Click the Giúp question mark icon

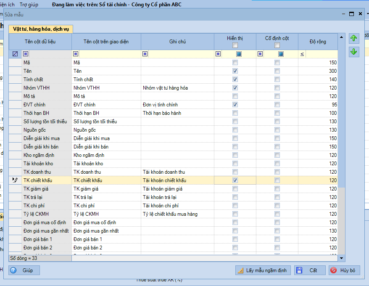click(x=13, y=270)
